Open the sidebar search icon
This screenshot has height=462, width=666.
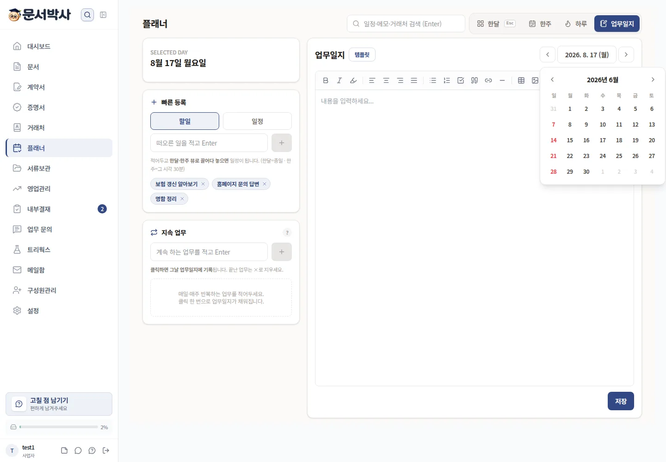click(x=87, y=15)
